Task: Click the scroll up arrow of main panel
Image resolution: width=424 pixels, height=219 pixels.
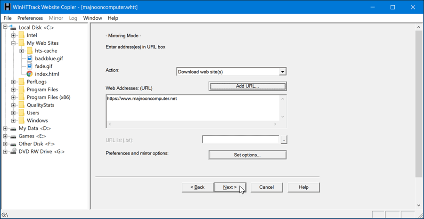Action: tap(419, 27)
